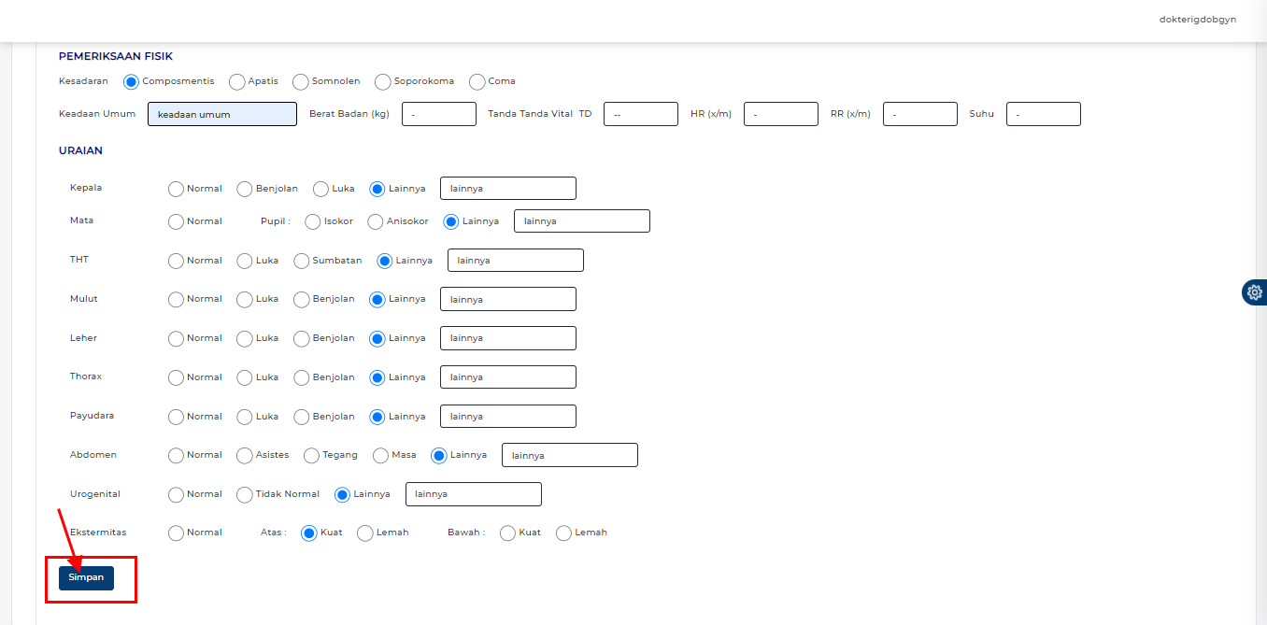This screenshot has height=625, width=1267.
Task: Click the dokterigdobgyn account name
Action: click(1197, 18)
